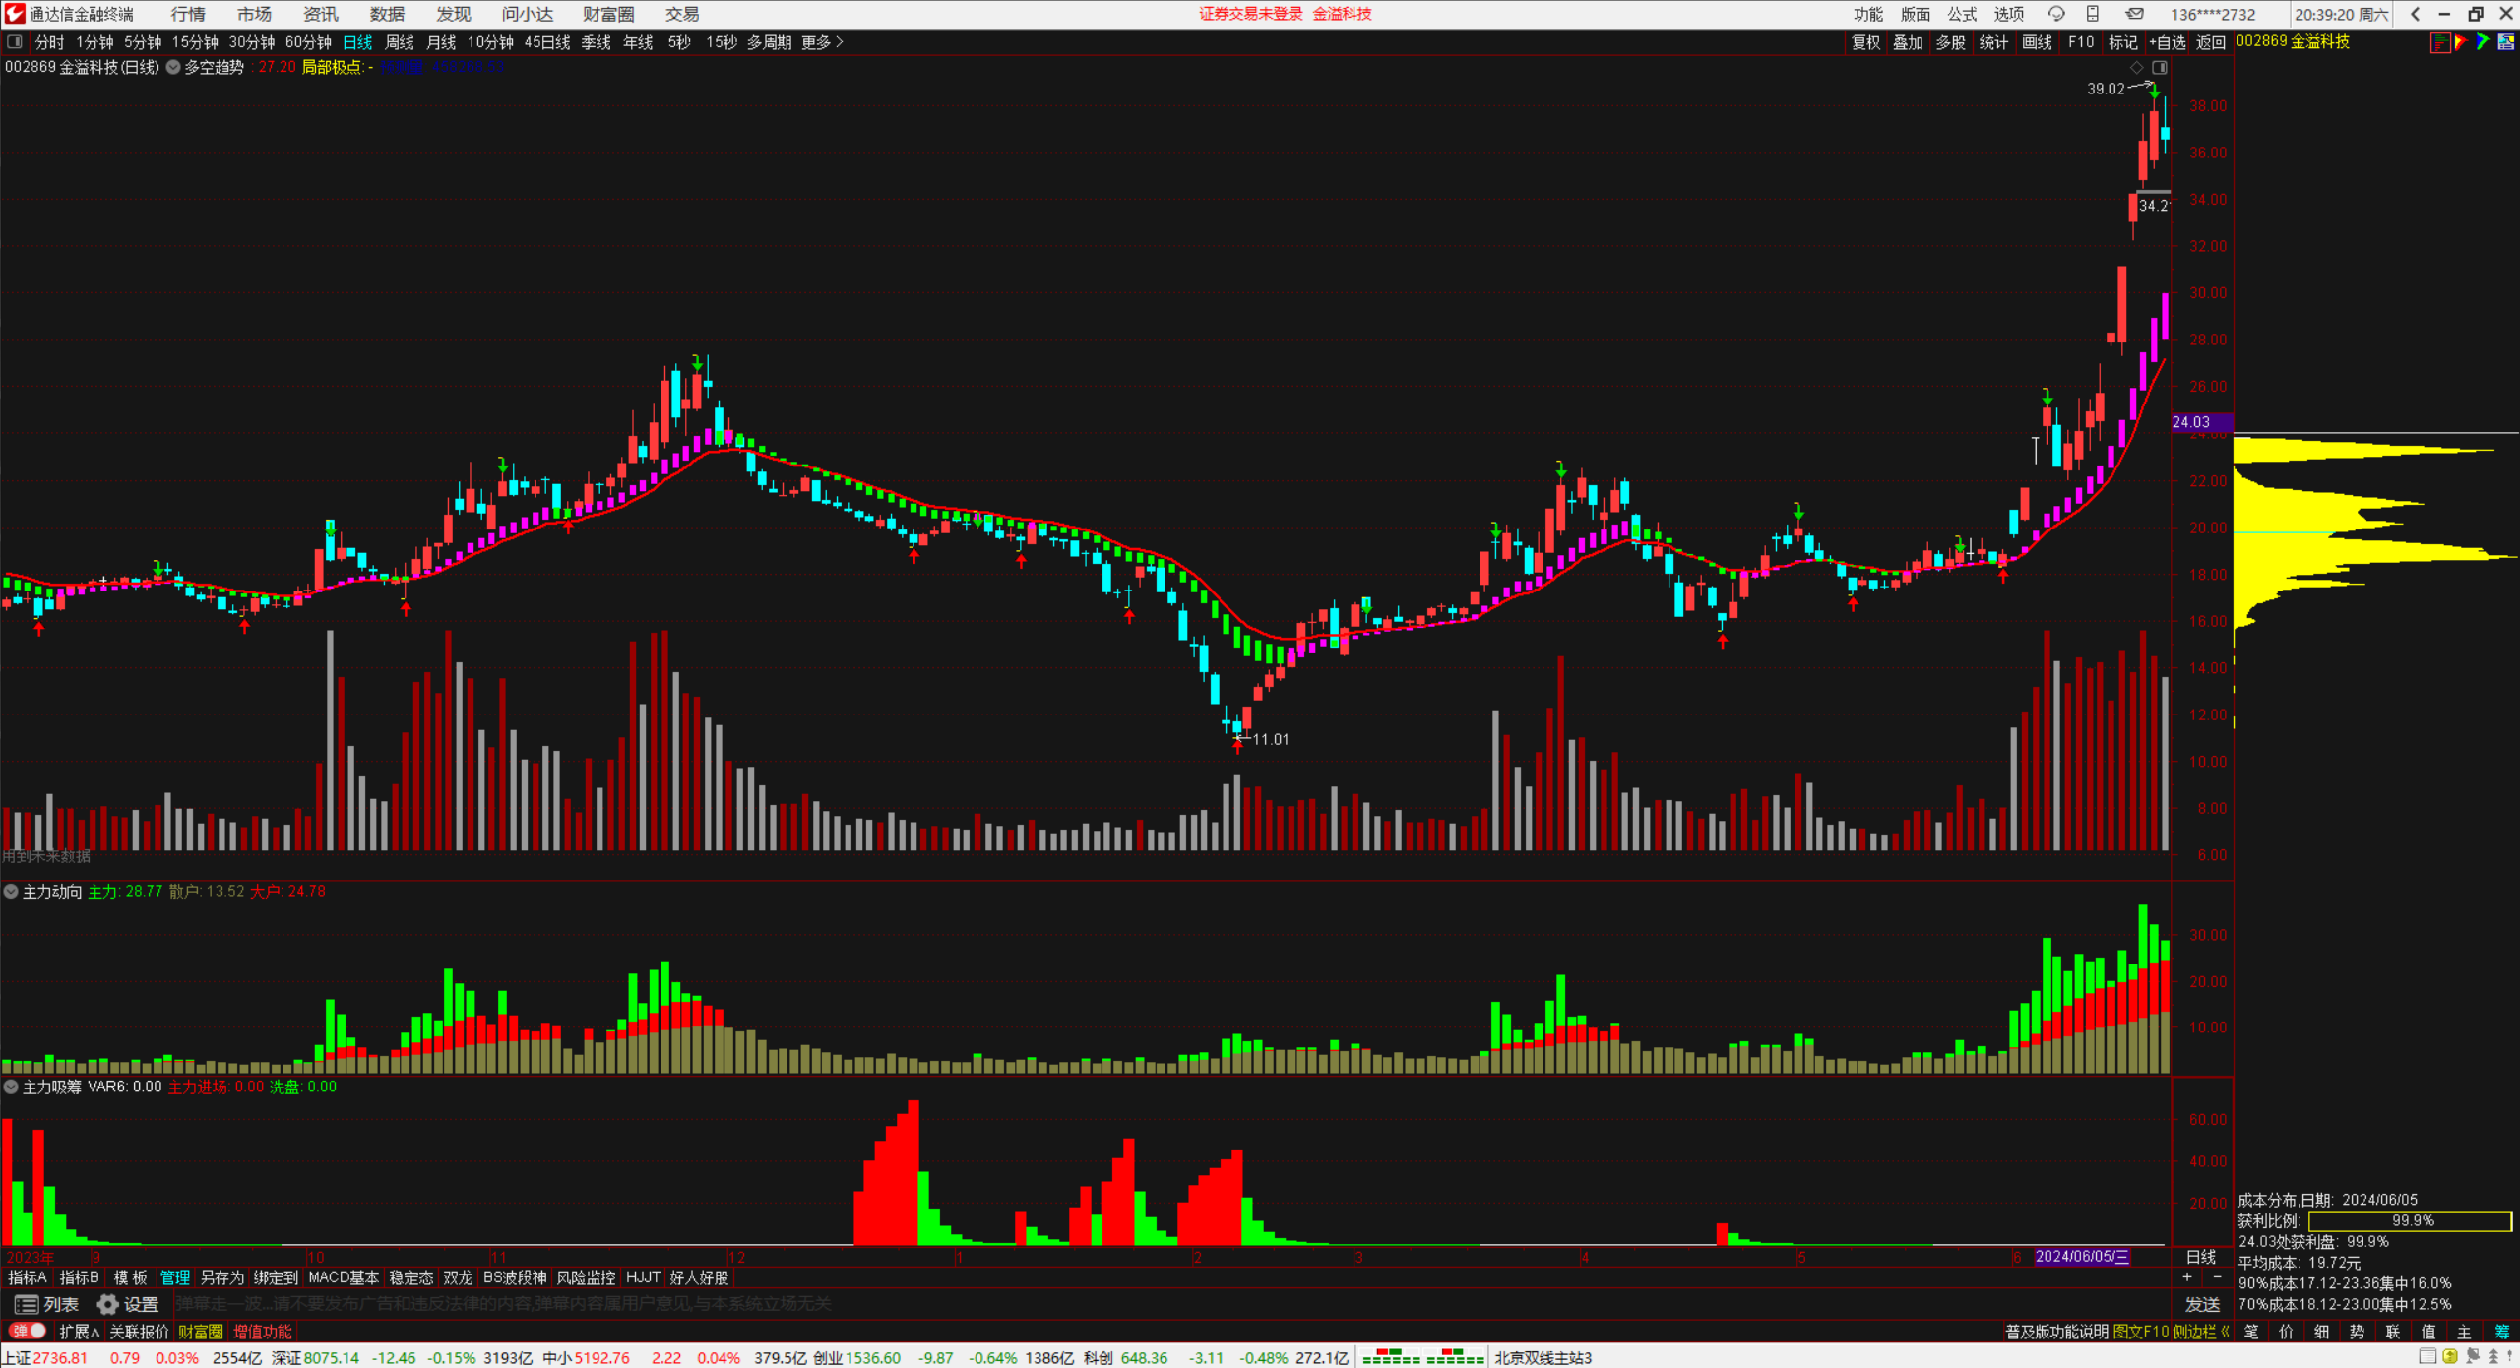Click the diamond icon above the chart
The width and height of the screenshot is (2520, 1368).
2136,68
